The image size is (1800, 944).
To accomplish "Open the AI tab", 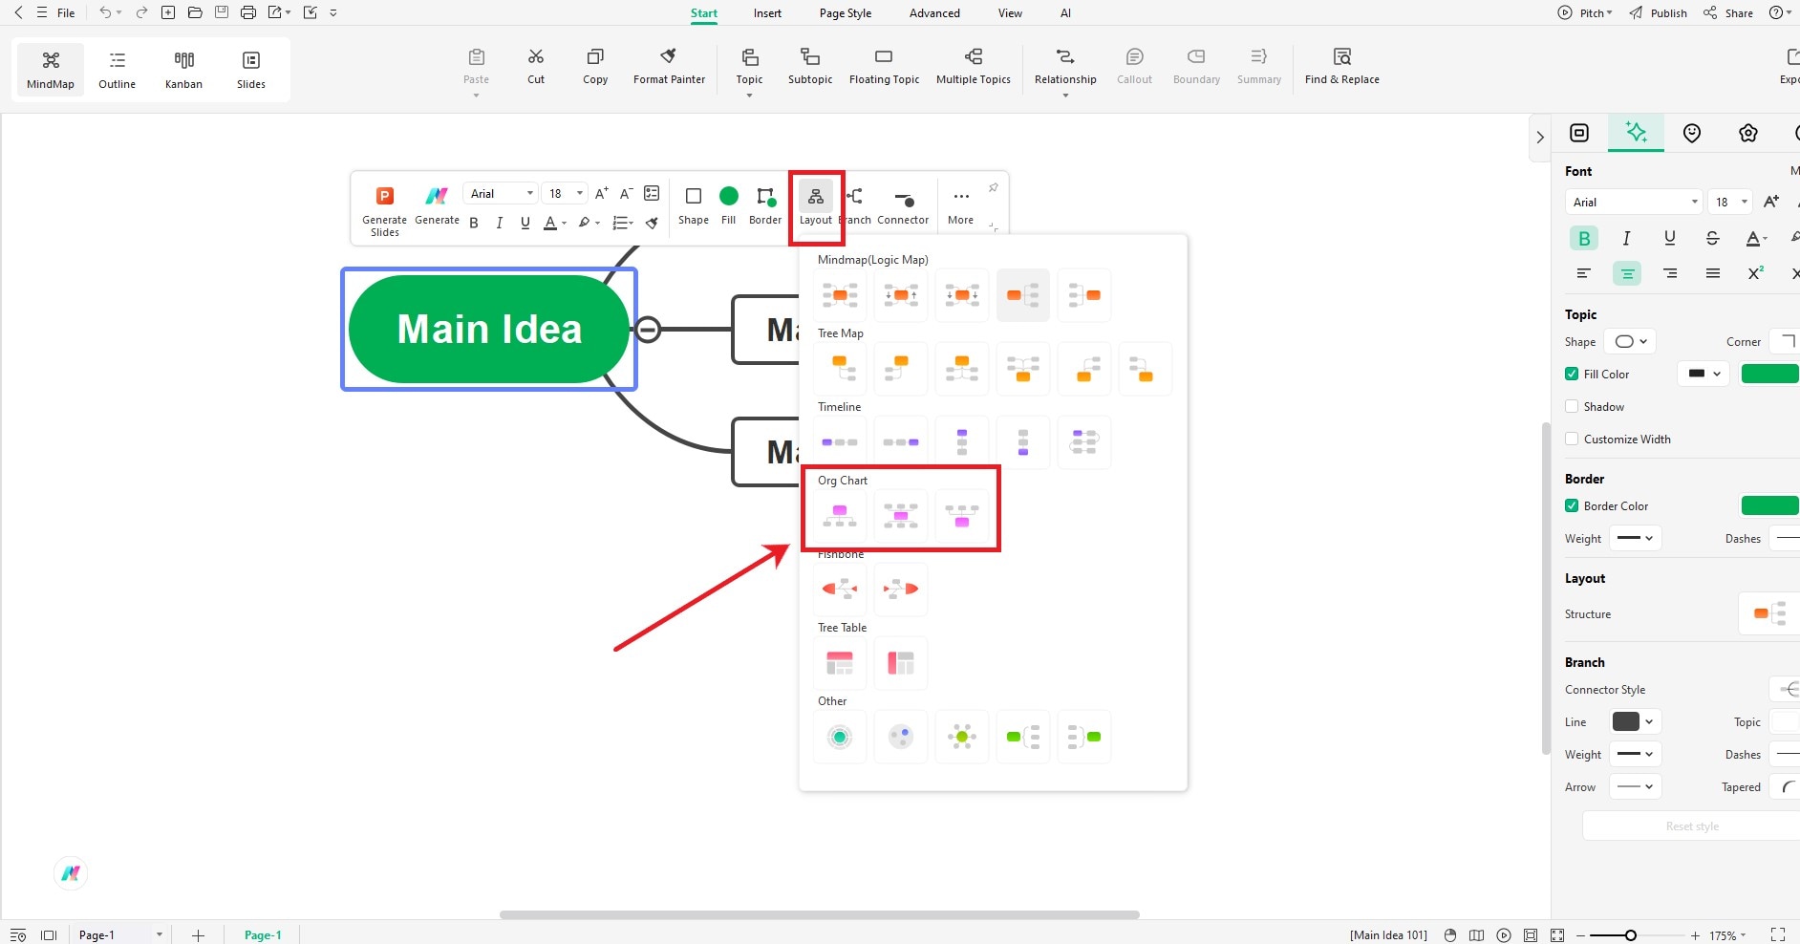I will [1065, 13].
